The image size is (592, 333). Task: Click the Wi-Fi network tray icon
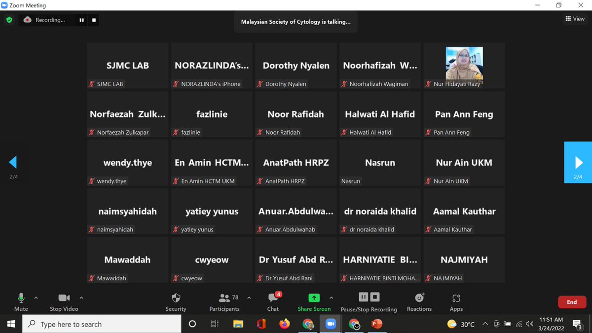[518, 324]
